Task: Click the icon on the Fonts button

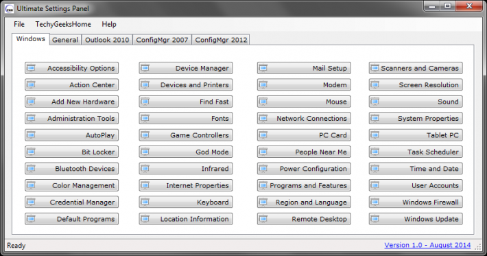Action: click(145, 118)
